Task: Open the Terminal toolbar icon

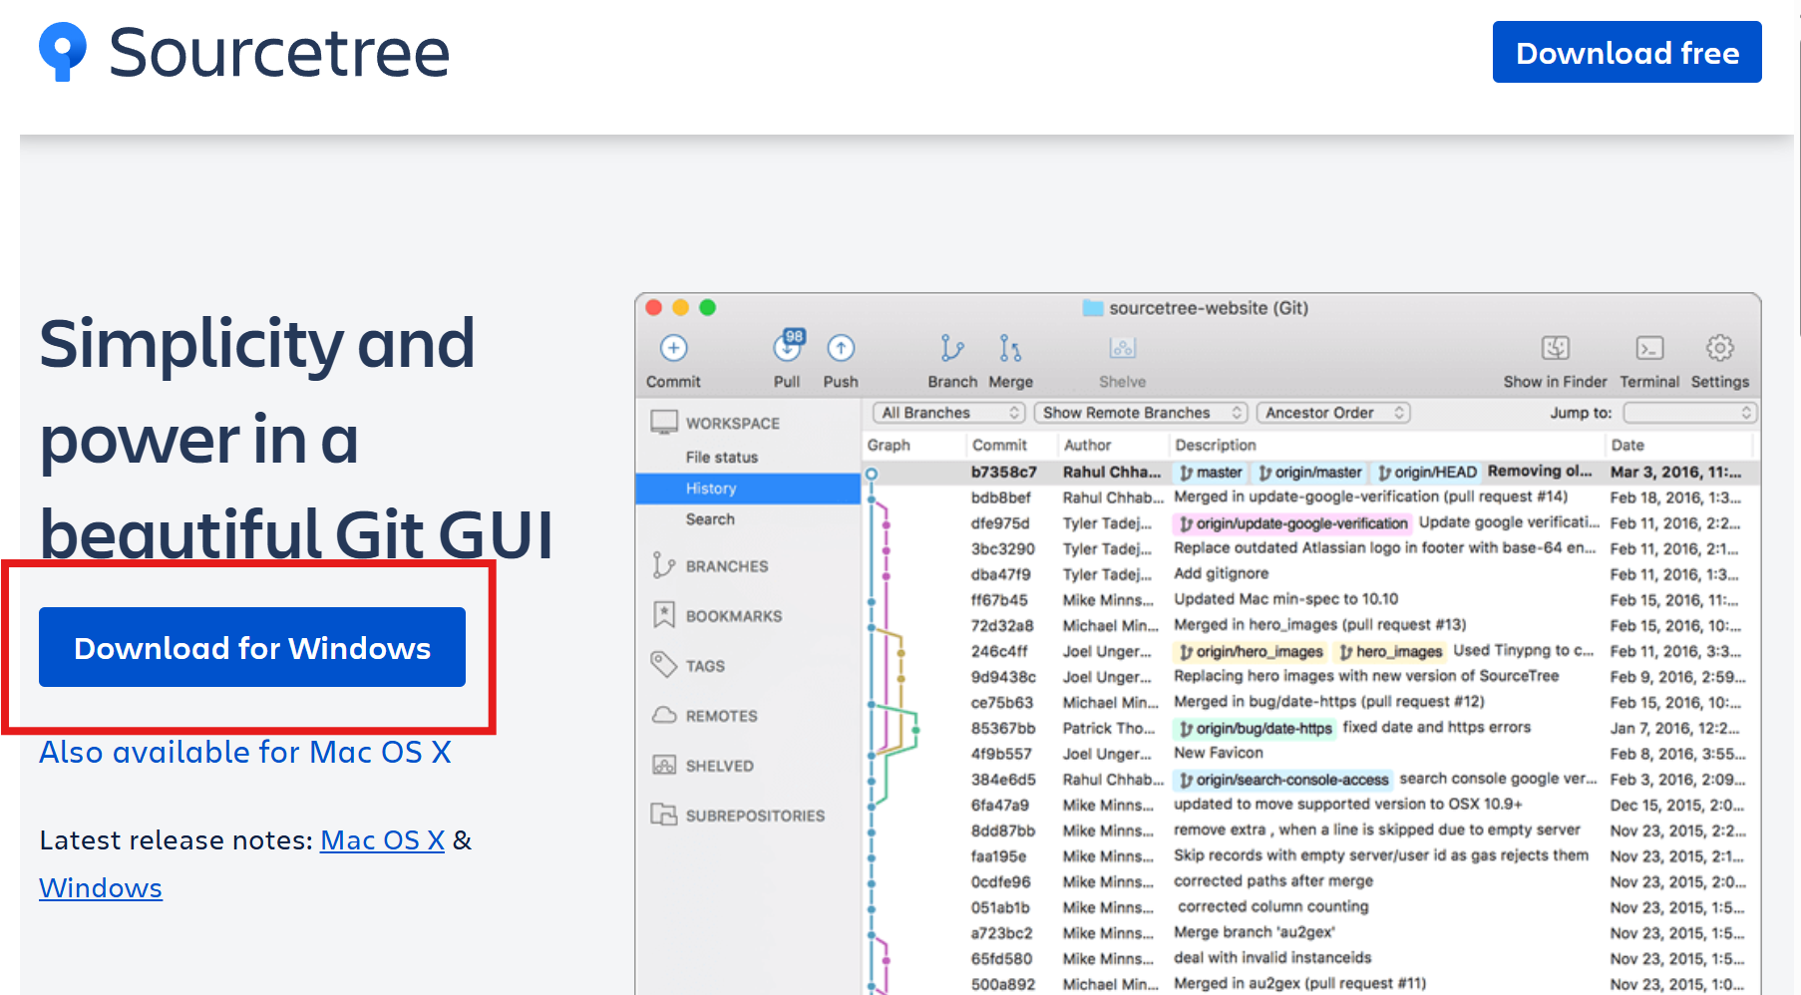Action: point(1649,348)
